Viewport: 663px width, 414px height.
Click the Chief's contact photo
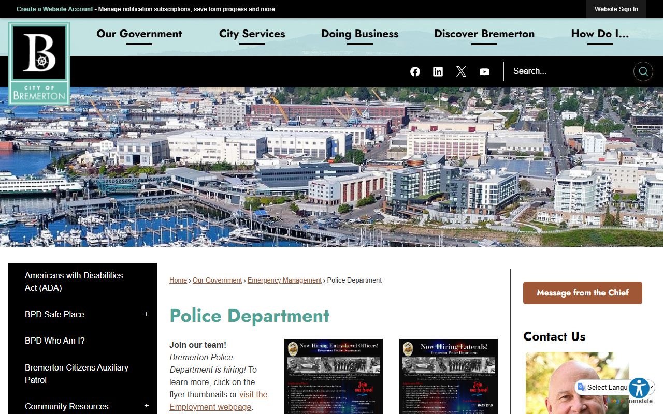(x=577, y=383)
